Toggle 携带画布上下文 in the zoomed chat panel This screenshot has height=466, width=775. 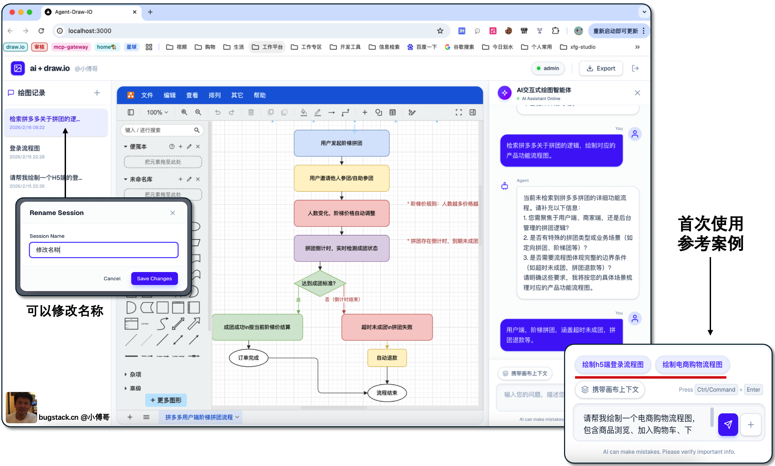point(610,390)
